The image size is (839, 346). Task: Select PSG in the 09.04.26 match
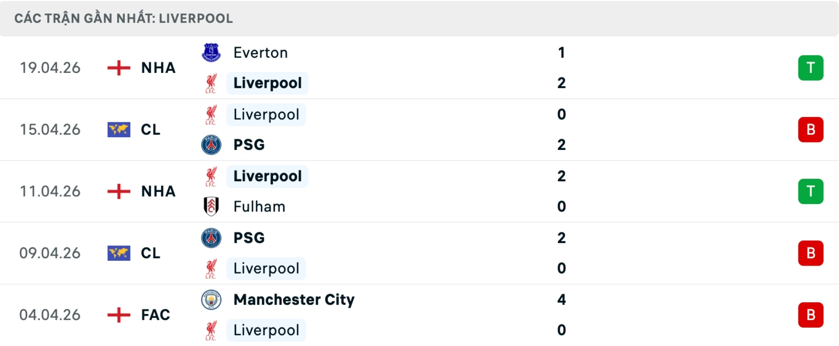(249, 238)
